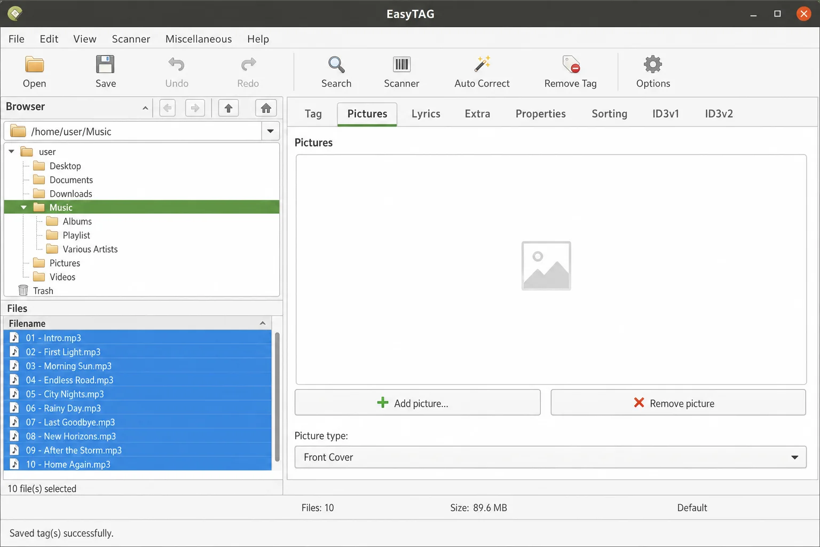Click the /home/user/Music path field
820x547 pixels.
pyautogui.click(x=132, y=131)
